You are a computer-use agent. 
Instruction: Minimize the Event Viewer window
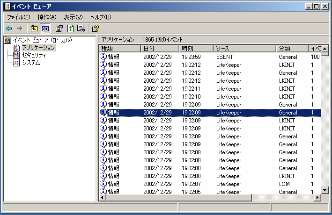click(309, 7)
